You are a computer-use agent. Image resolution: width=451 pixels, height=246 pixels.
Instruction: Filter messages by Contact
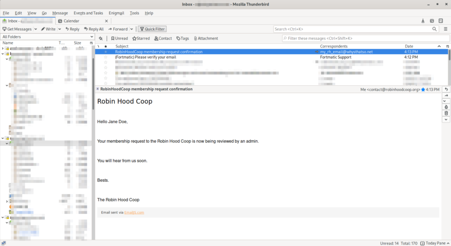(x=163, y=38)
